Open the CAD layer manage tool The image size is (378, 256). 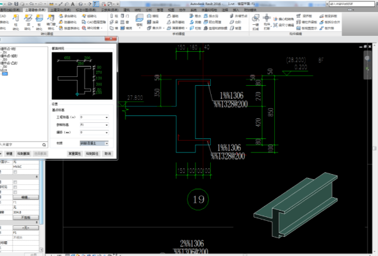click(x=94, y=22)
